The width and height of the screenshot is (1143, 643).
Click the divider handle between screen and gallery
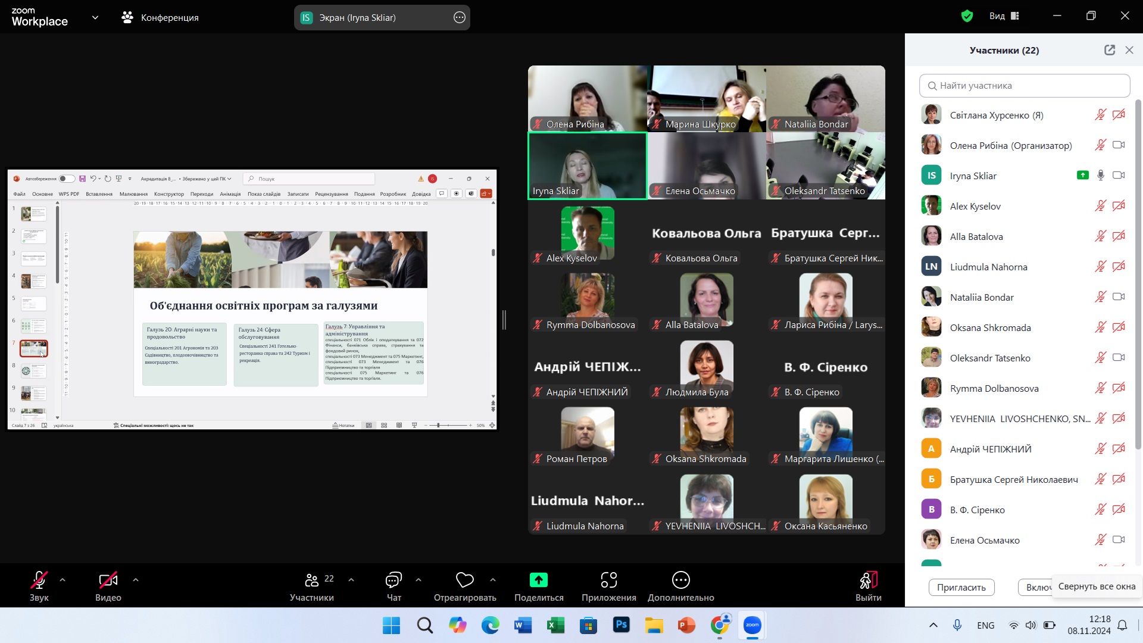pyautogui.click(x=504, y=320)
